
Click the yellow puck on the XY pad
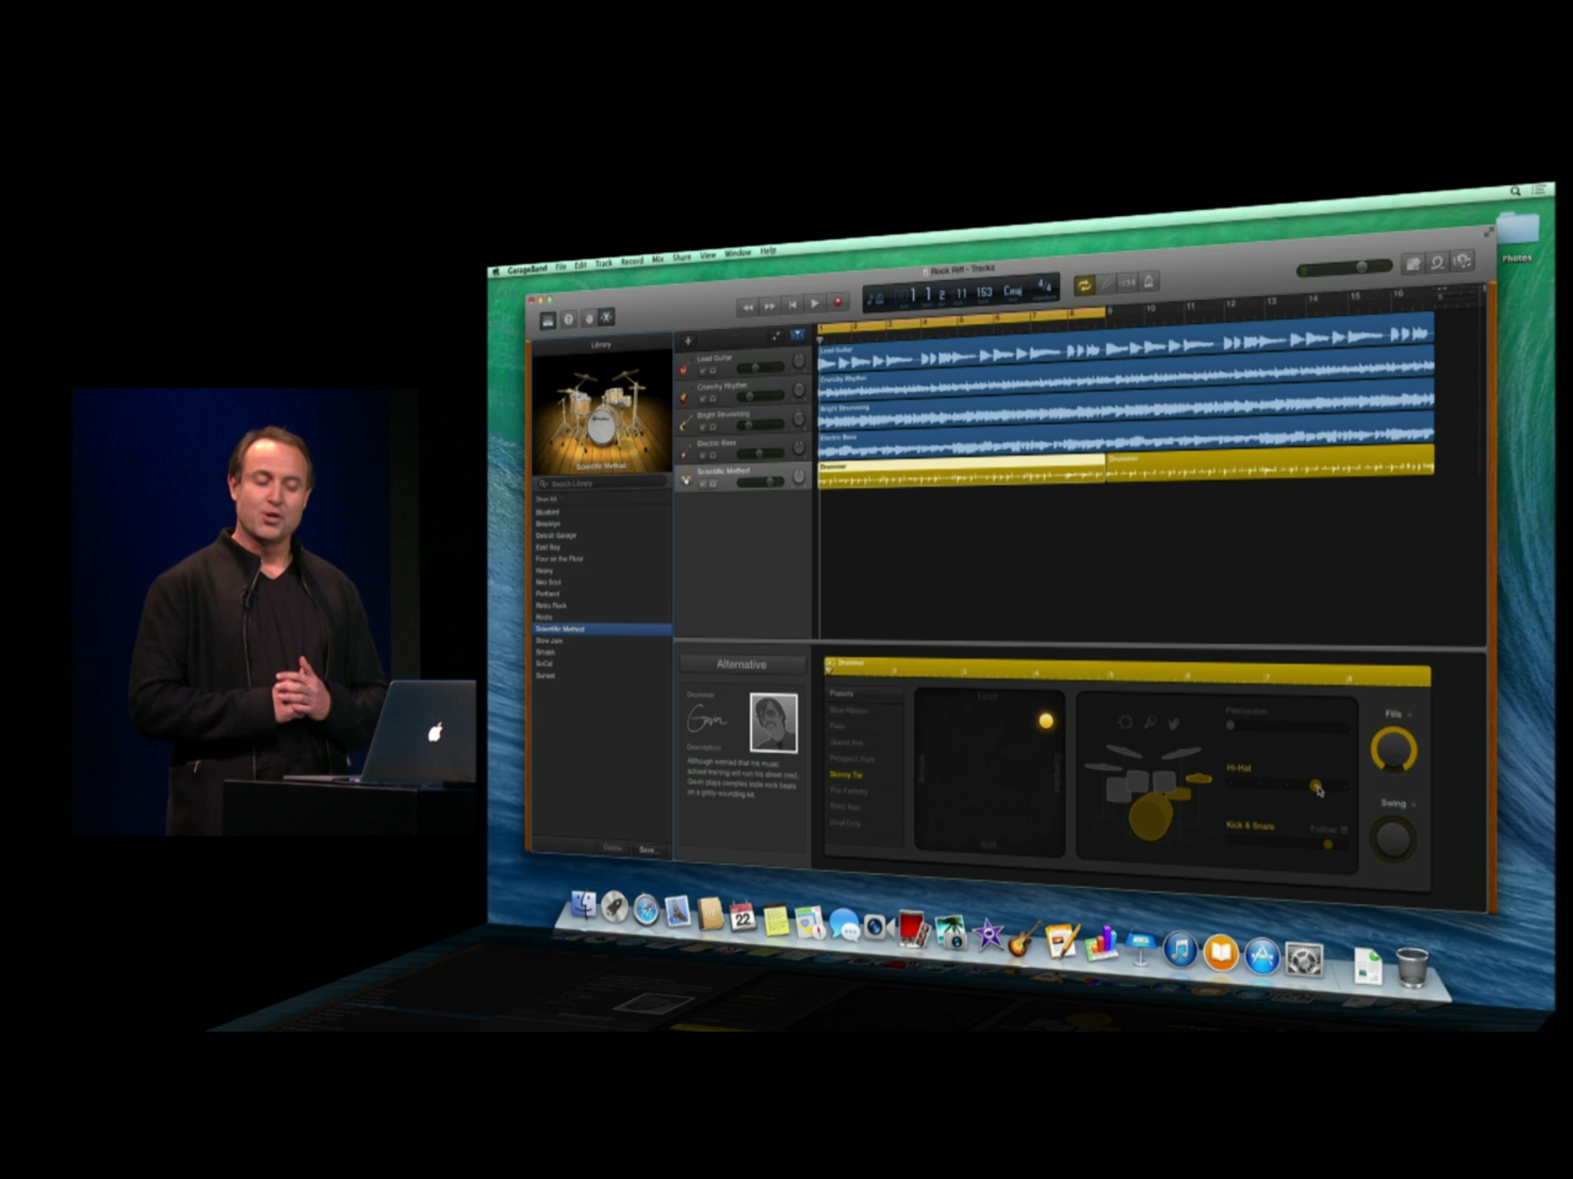click(x=1045, y=721)
